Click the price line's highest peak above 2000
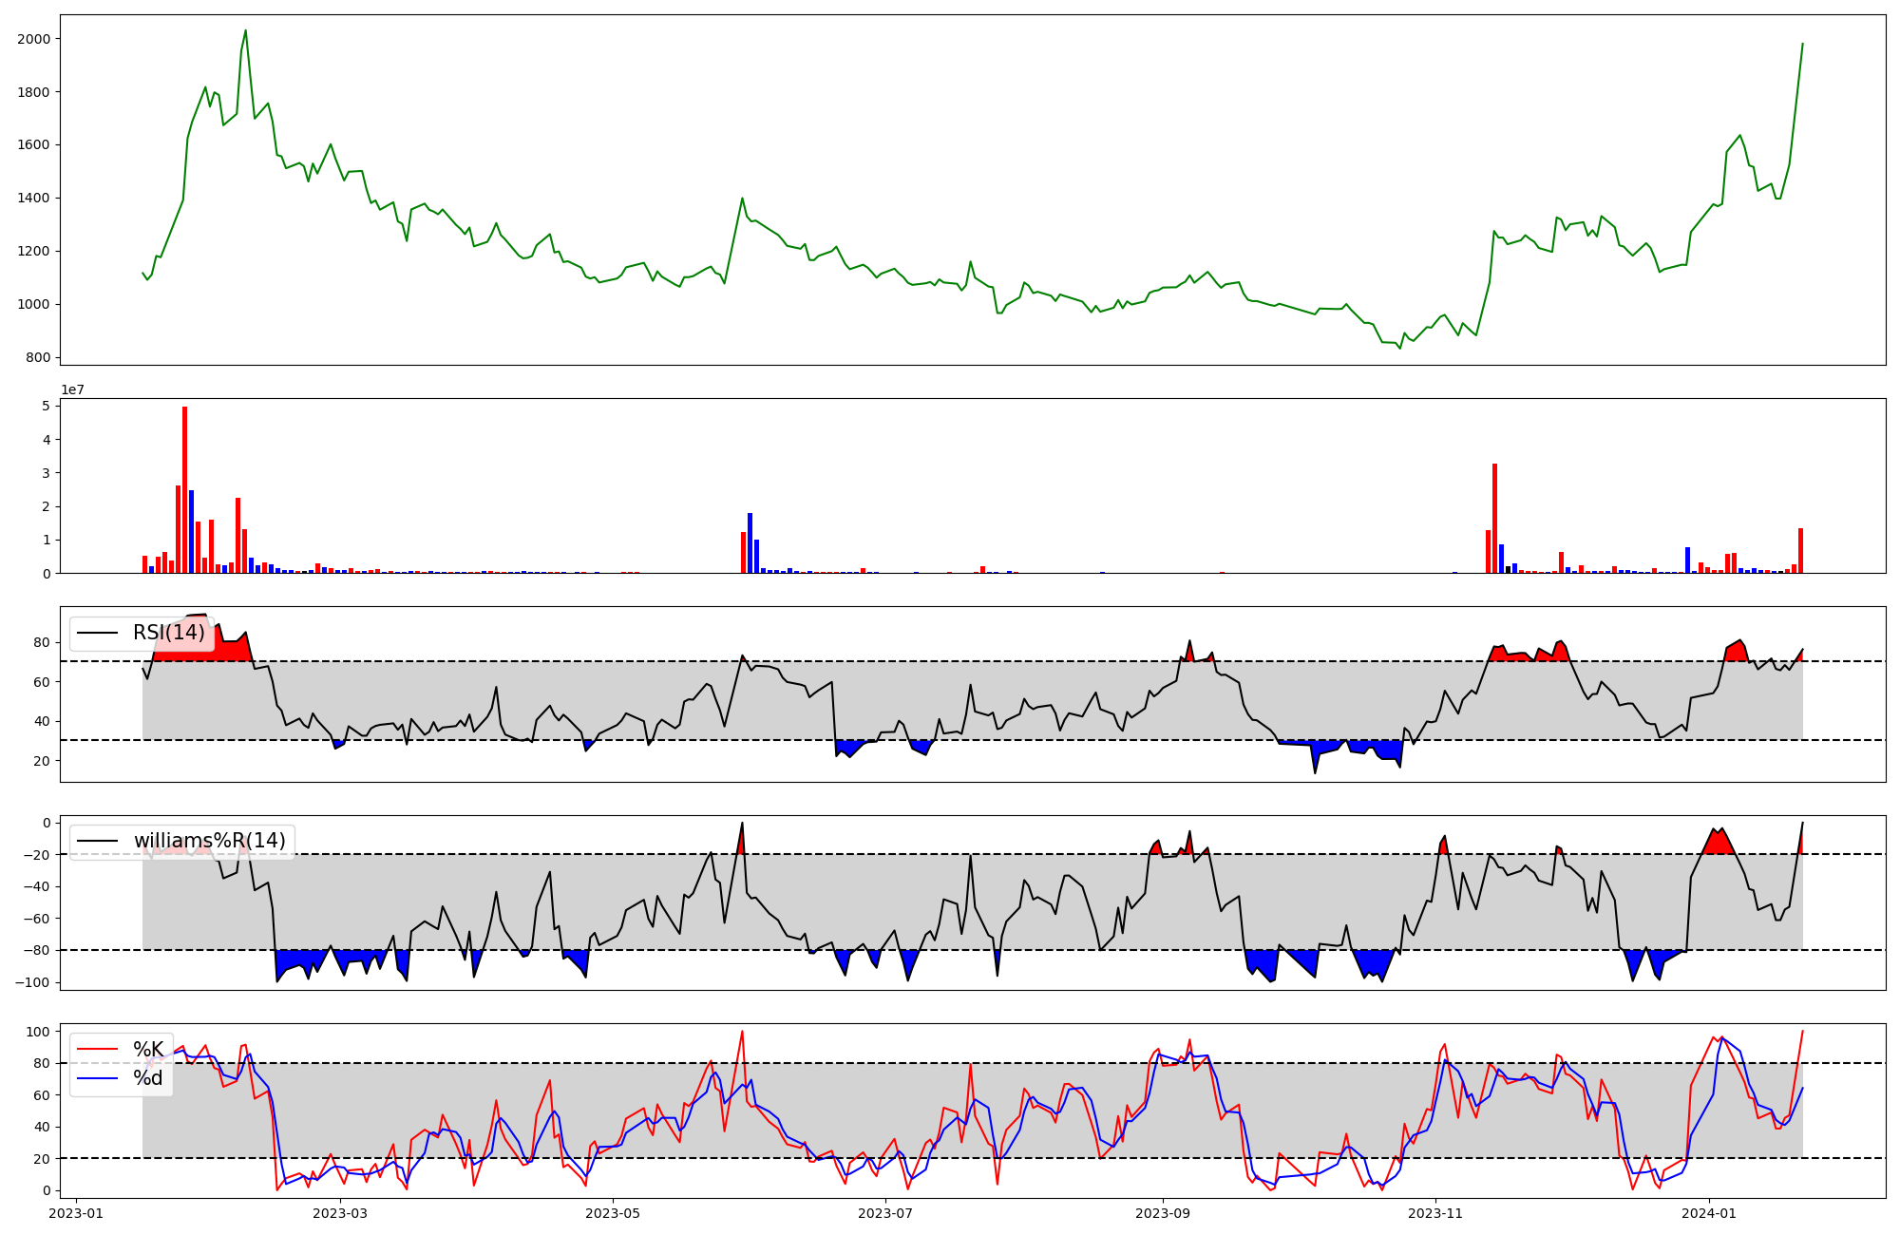This screenshot has height=1235, width=1900. pos(245,31)
